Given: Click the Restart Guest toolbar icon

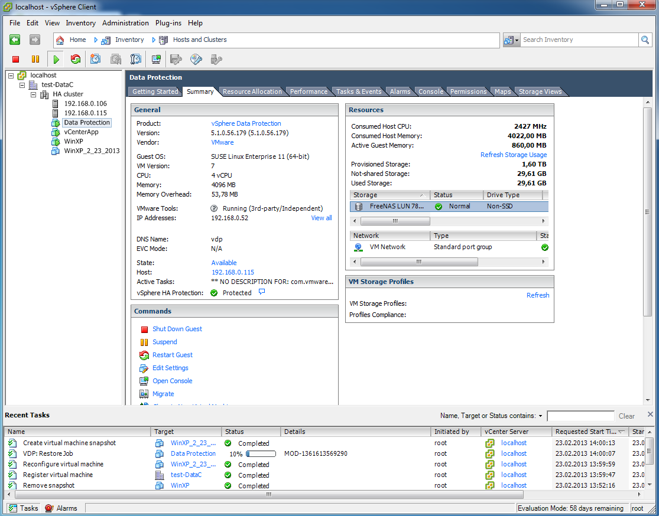Looking at the screenshot, I should (x=76, y=59).
